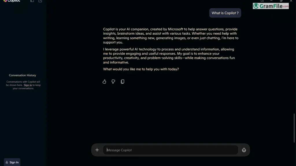This screenshot has width=296, height=166.
Task: Minimize the Copilot window
Action: tap(271, 1)
